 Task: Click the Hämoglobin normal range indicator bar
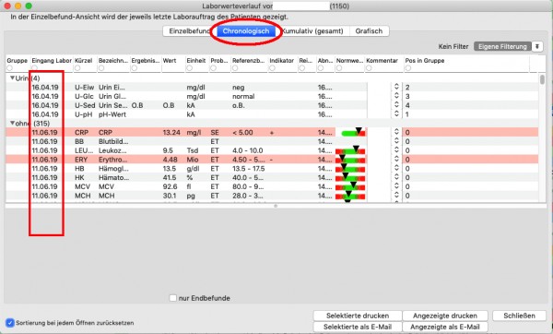click(x=350, y=169)
